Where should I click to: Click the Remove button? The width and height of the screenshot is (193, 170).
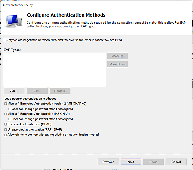tap(60, 91)
